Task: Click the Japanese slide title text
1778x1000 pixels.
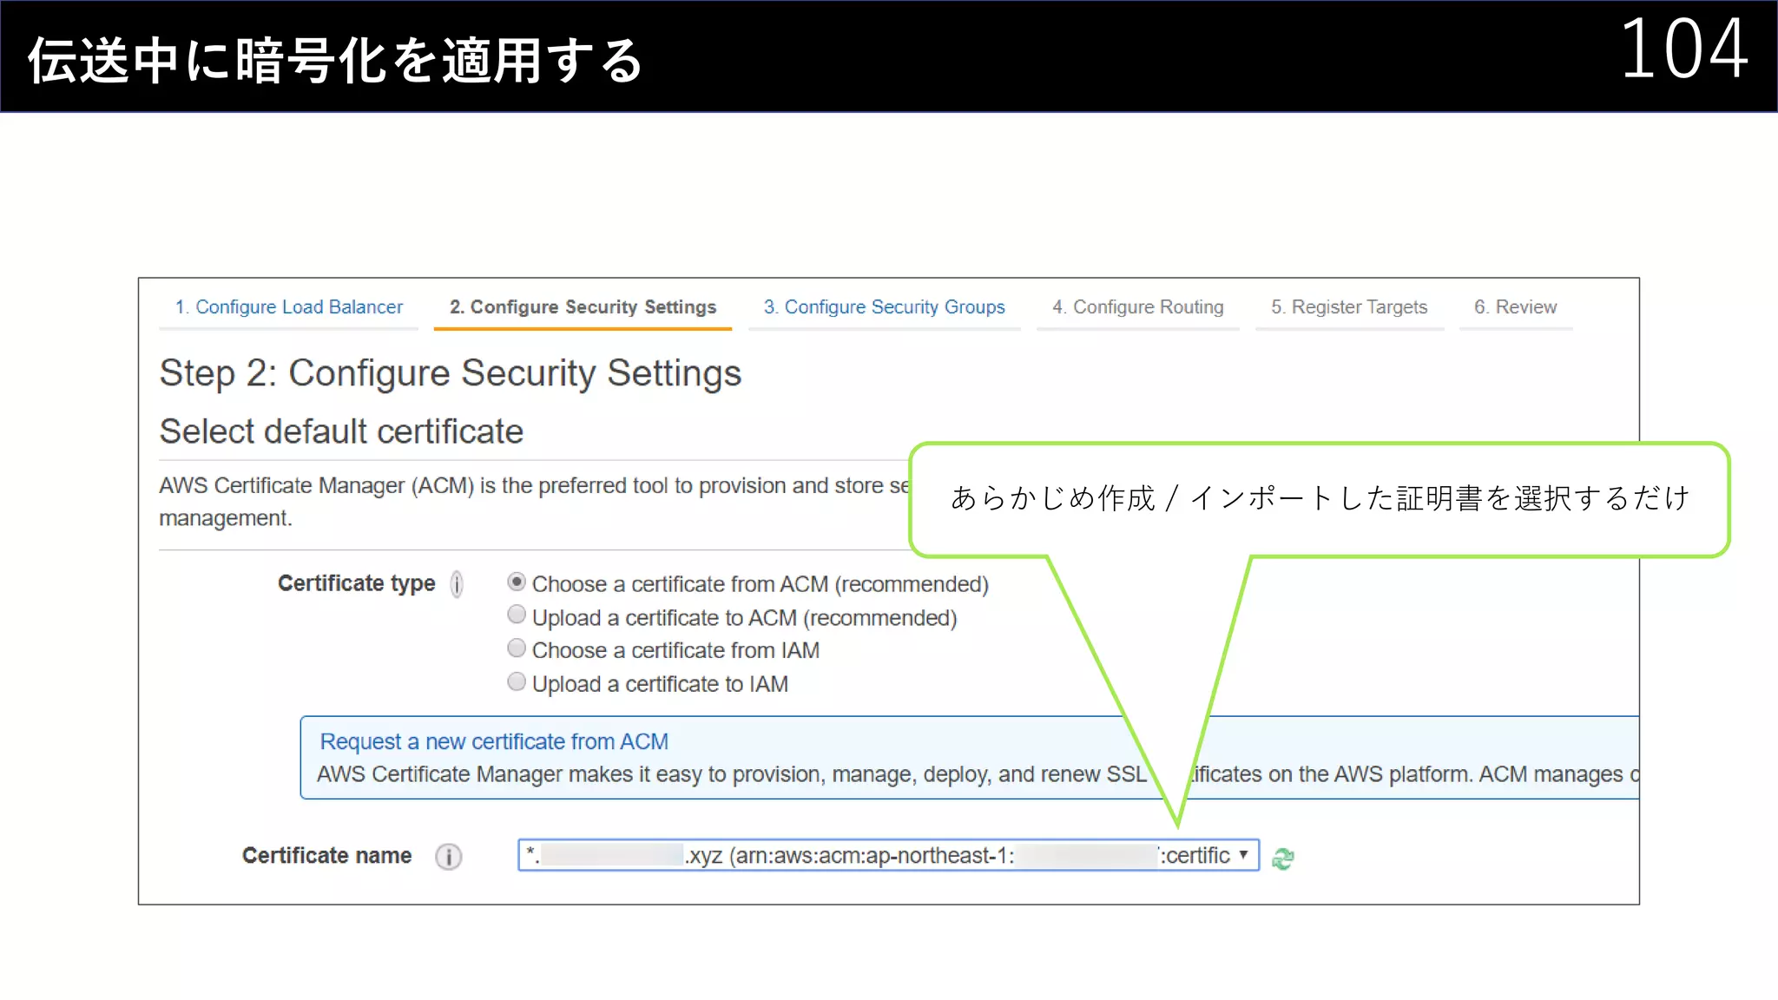Action: pos(335,61)
